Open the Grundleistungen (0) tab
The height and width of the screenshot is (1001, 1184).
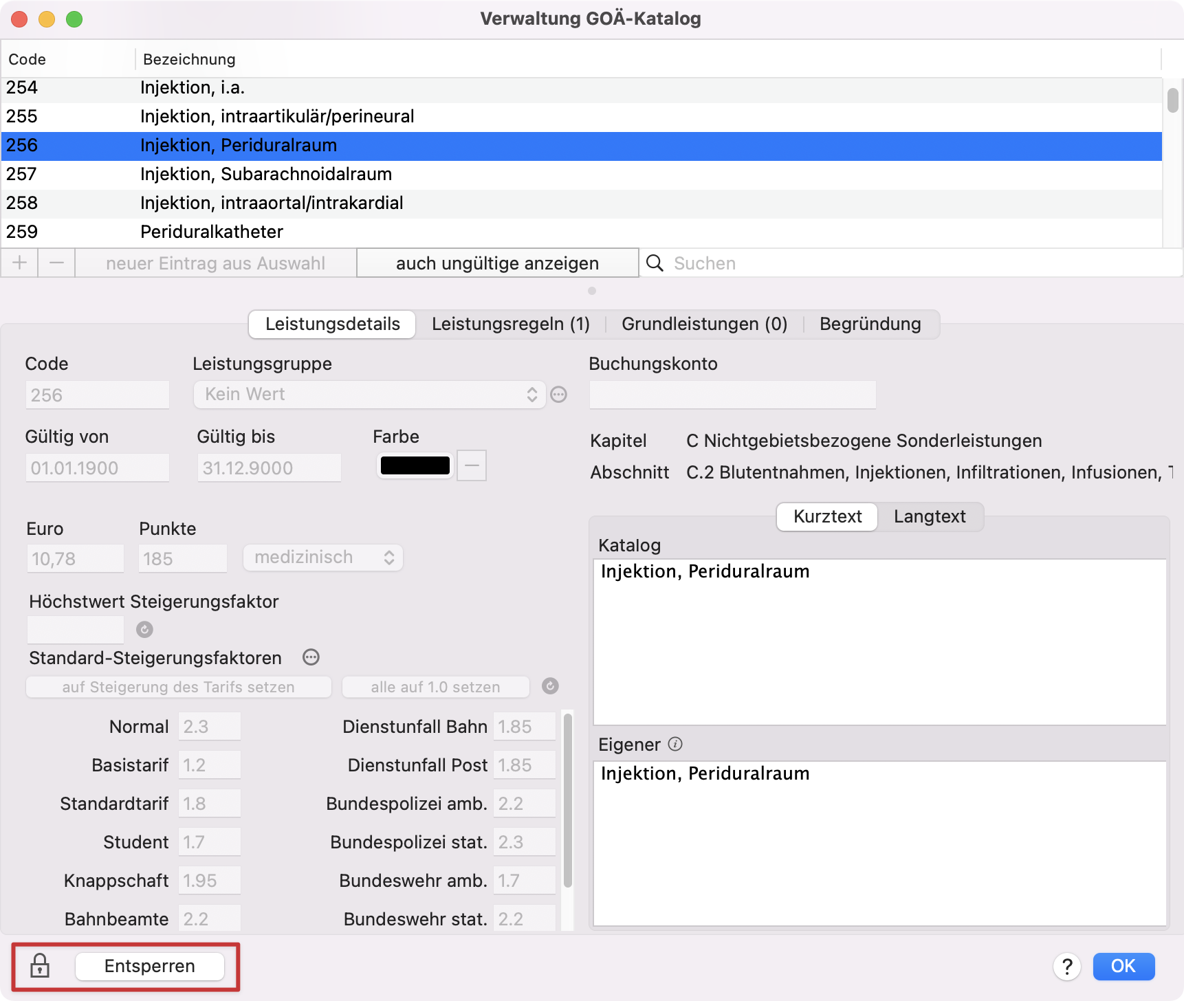pyautogui.click(x=704, y=324)
